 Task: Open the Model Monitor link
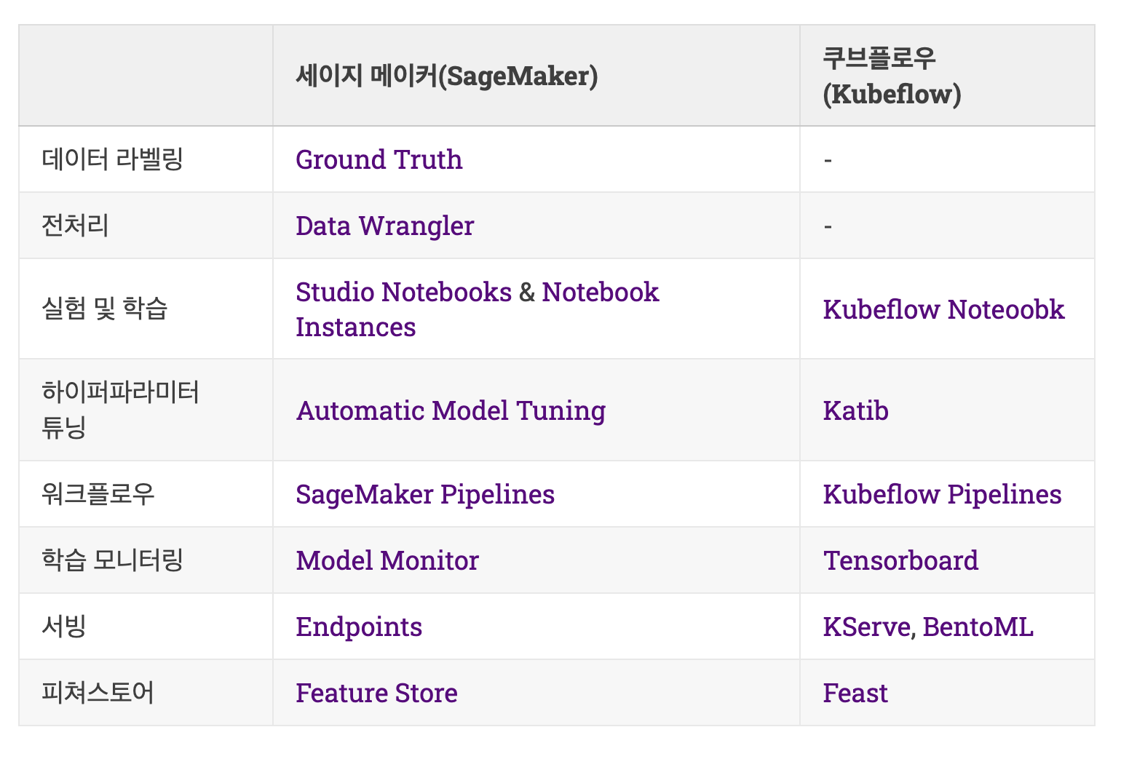tap(387, 560)
